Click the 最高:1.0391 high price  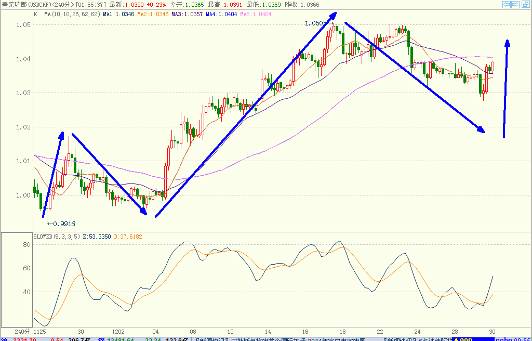click(x=225, y=5)
